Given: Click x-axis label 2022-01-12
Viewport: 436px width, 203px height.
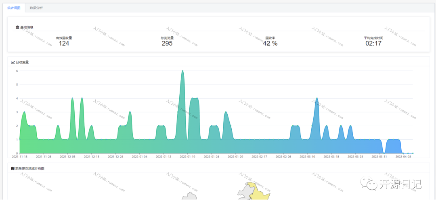Looking at the screenshot, I should coord(163,157).
